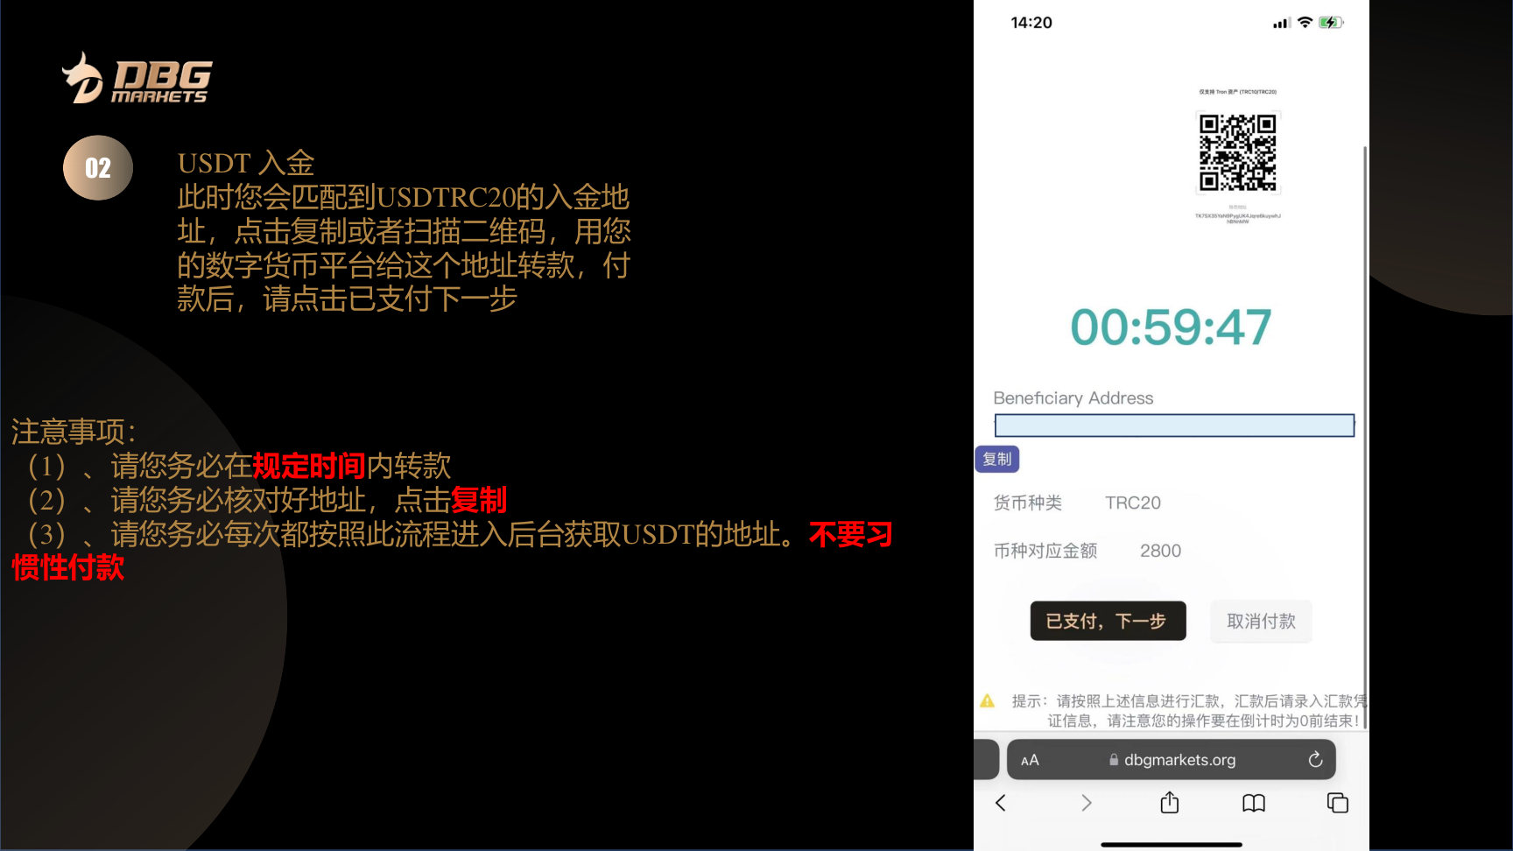Image resolution: width=1513 pixels, height=851 pixels.
Task: Click the red 规定时间 text
Action: tap(309, 466)
